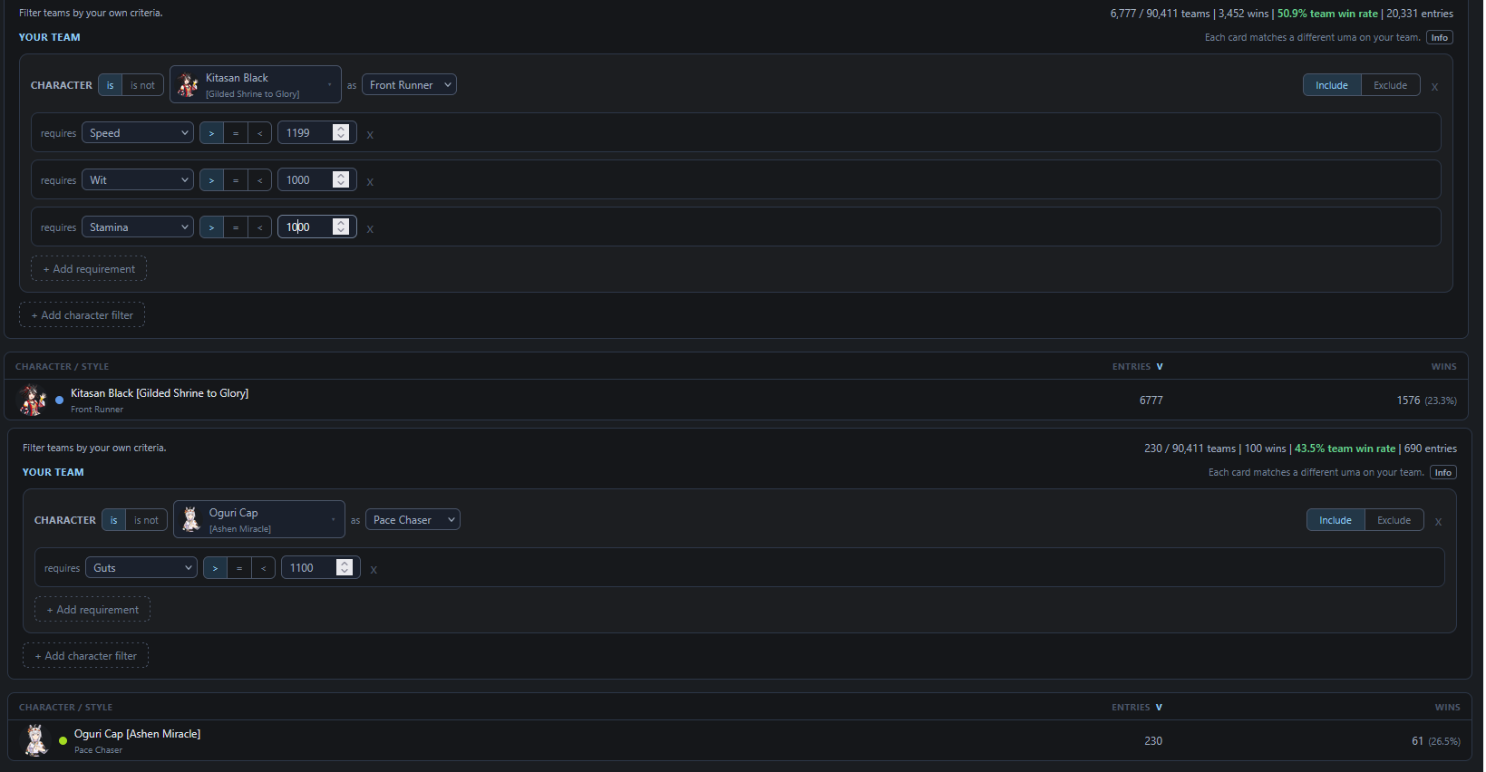Set Kitasan Black character condition to 'is not'
The height and width of the screenshot is (772, 1486).
pyautogui.click(x=142, y=85)
